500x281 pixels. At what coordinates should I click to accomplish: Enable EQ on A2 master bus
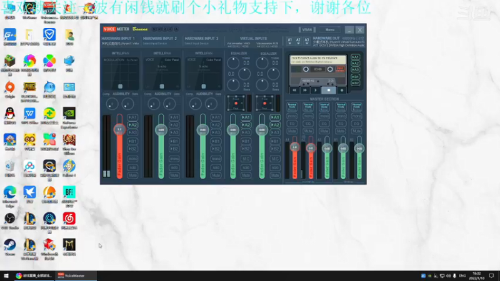[308, 124]
